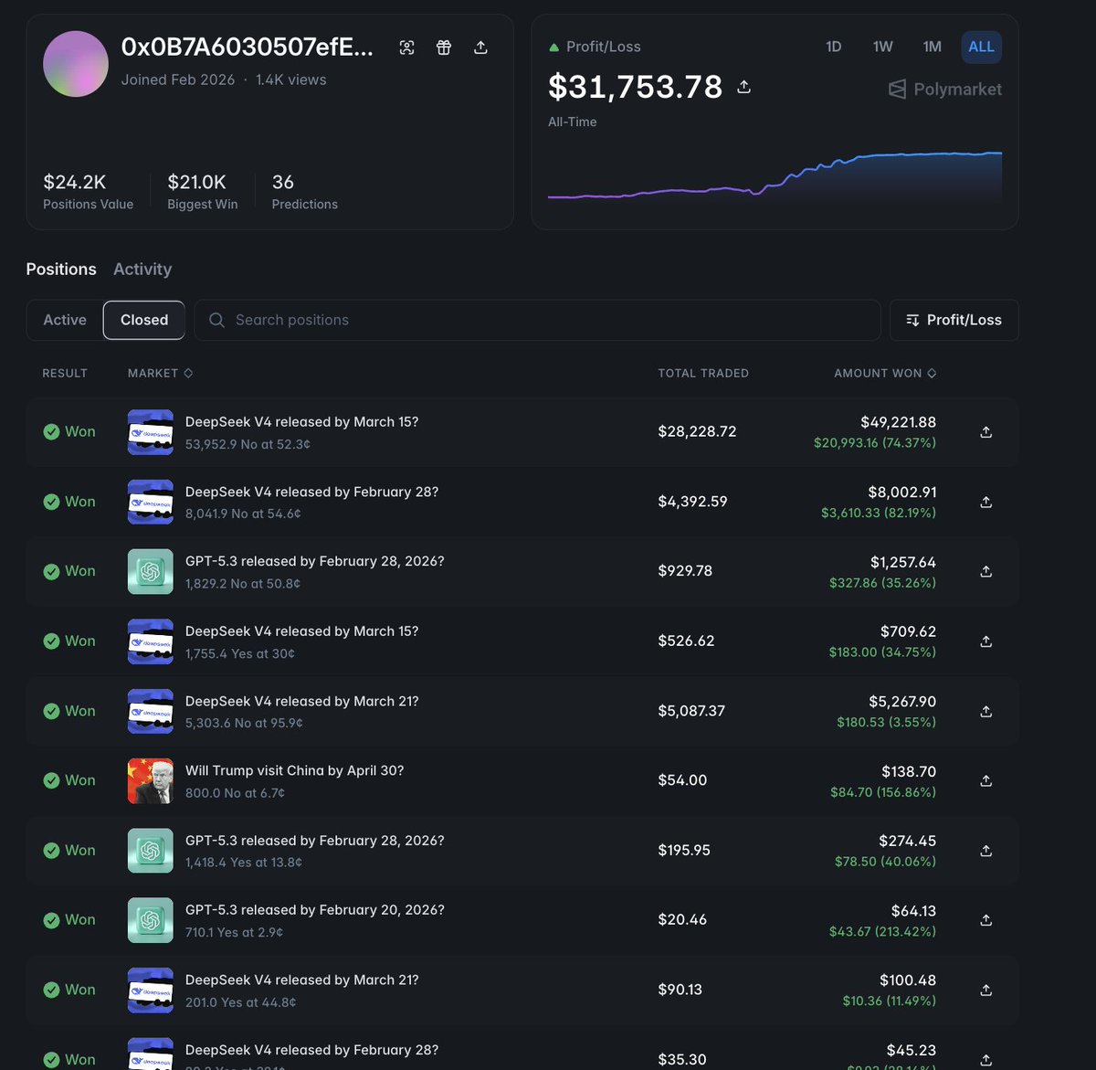Open the scan/QR icon beside wallet address
1096x1070 pixels.
[407, 48]
